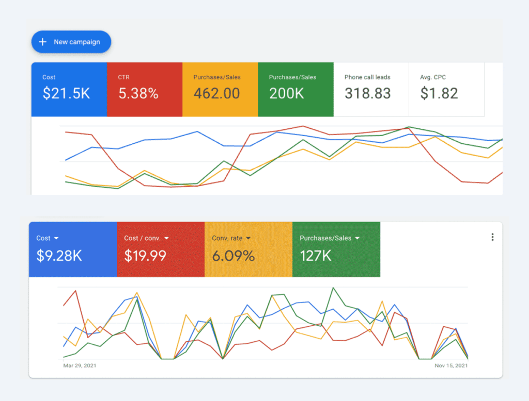Enable the Avg. CPC $1.82 metric card
The image size is (529, 401).
[x=446, y=89]
